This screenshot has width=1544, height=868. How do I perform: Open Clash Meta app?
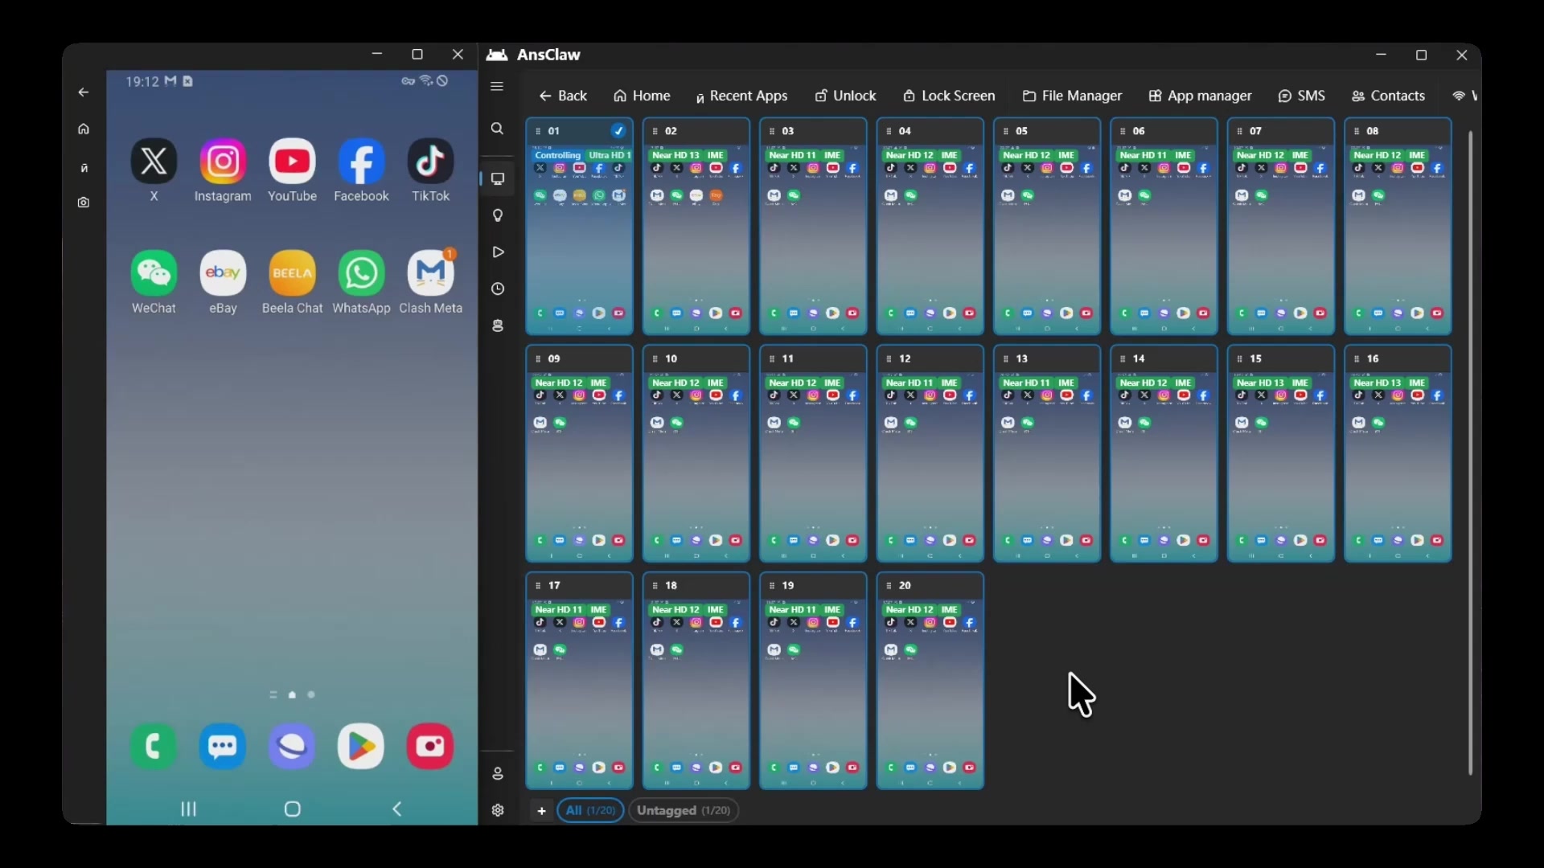pos(430,273)
